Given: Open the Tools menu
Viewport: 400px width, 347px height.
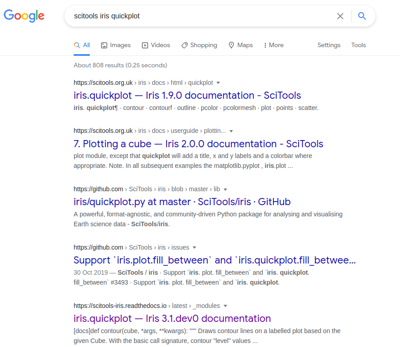Looking at the screenshot, I should pyautogui.click(x=358, y=45).
